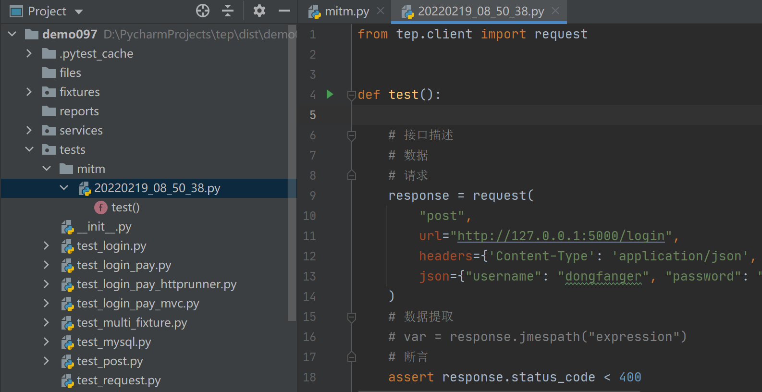762x392 pixels.
Task: Expand test_login.py in project tree
Action: [46, 245]
